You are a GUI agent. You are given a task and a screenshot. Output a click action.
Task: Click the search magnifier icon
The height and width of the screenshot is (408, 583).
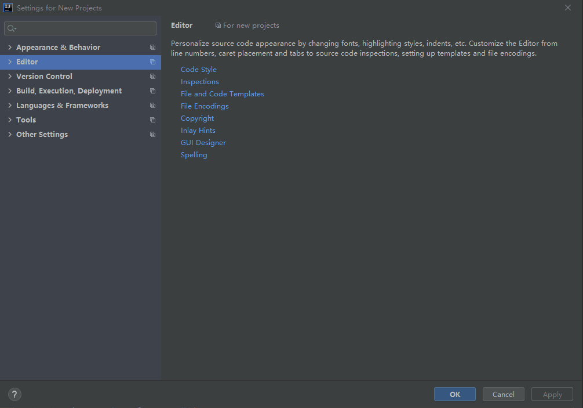[x=12, y=28]
